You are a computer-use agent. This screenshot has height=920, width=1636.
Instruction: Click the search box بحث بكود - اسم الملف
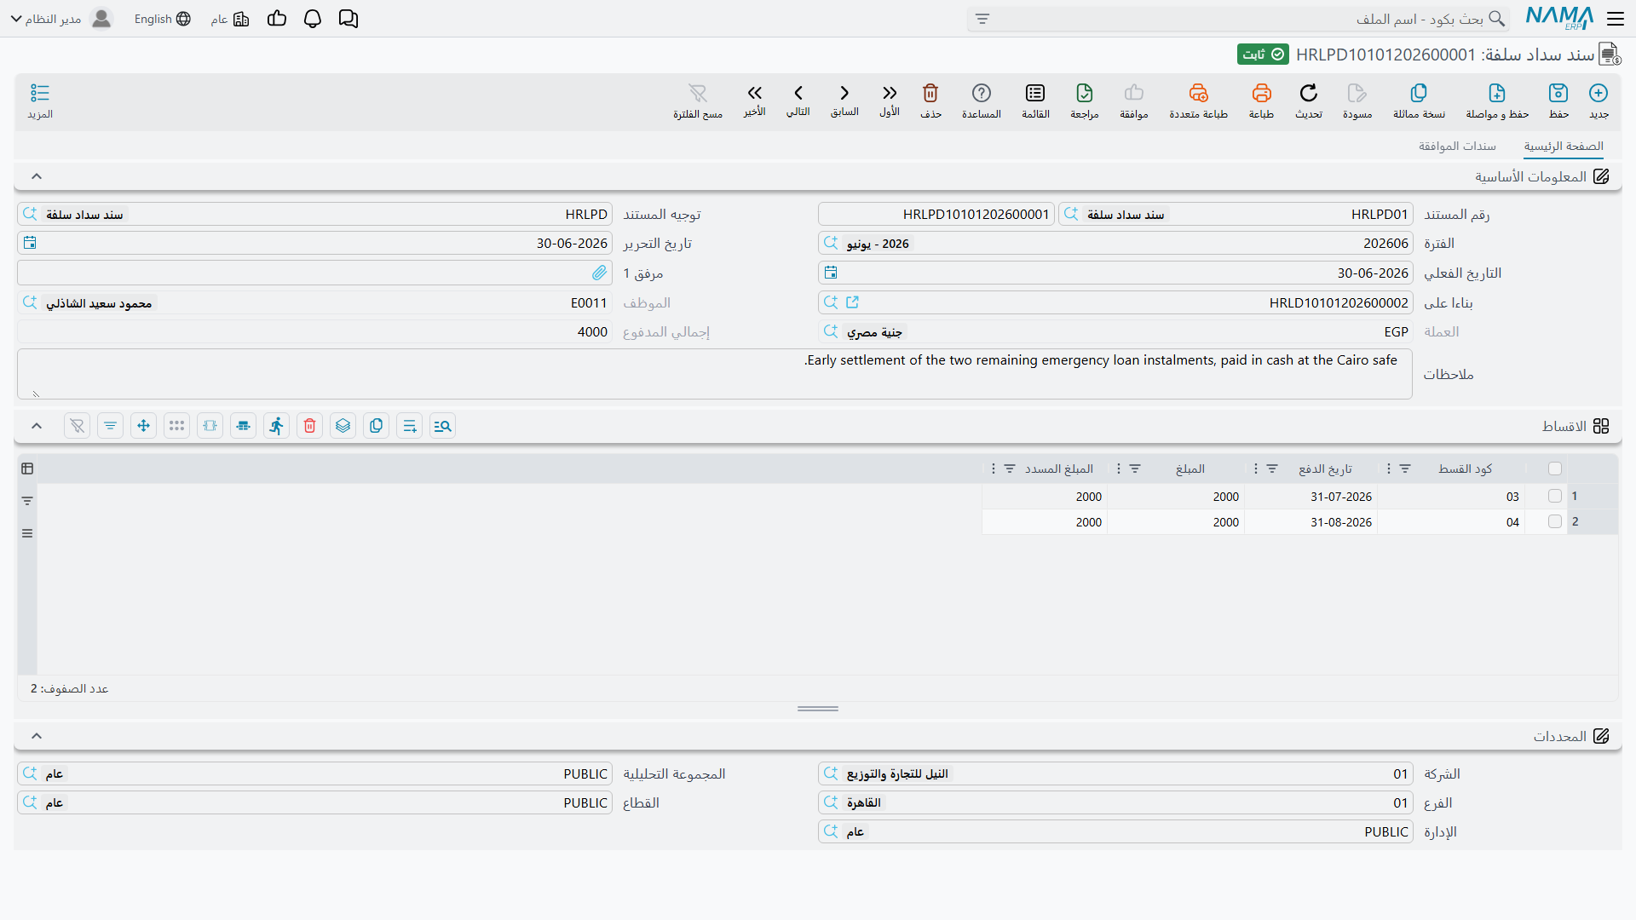pos(1237,19)
